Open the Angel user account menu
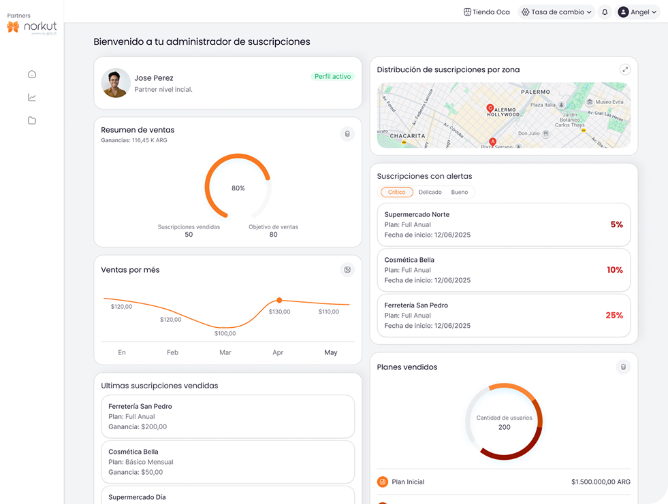 click(637, 12)
